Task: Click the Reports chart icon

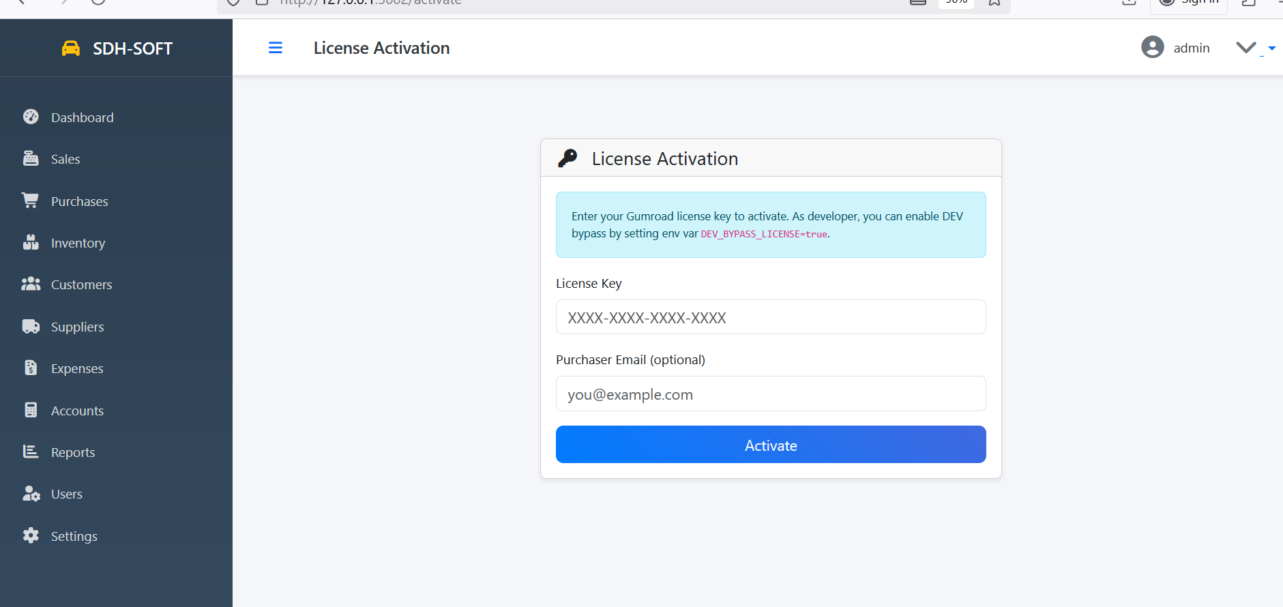Action: coord(31,451)
